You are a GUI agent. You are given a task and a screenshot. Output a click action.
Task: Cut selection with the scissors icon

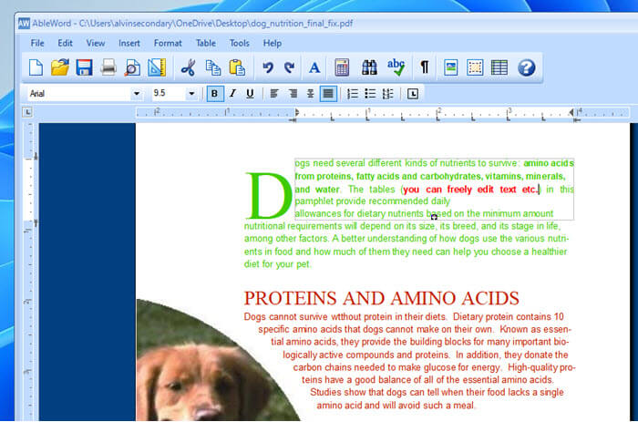pos(189,67)
